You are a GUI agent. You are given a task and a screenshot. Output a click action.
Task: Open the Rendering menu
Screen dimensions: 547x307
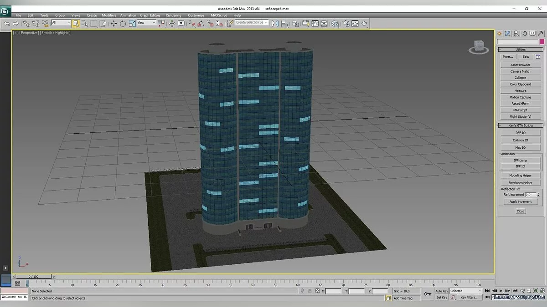(173, 15)
